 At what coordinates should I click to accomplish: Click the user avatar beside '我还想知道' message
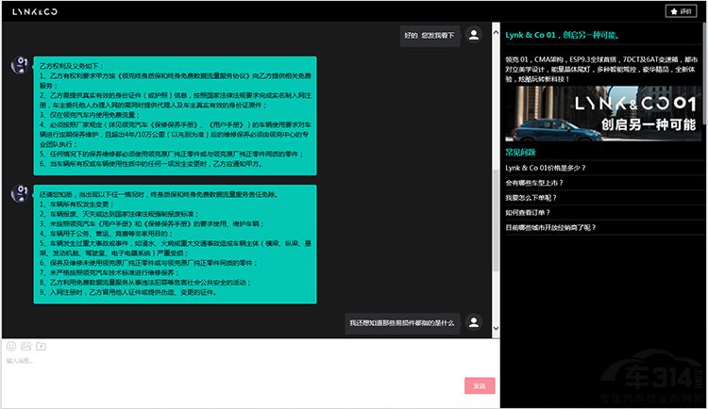coord(474,322)
